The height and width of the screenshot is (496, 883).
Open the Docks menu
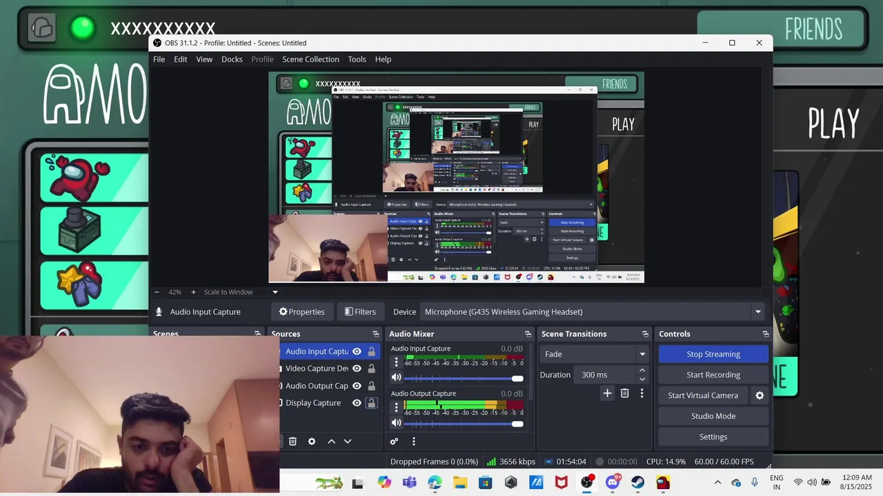[x=232, y=59]
